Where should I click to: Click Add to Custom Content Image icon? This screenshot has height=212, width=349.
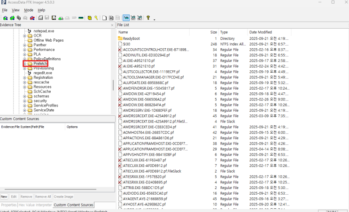click(61, 18)
